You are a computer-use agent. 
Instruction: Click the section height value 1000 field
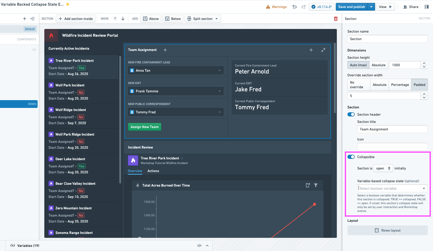click(404, 65)
